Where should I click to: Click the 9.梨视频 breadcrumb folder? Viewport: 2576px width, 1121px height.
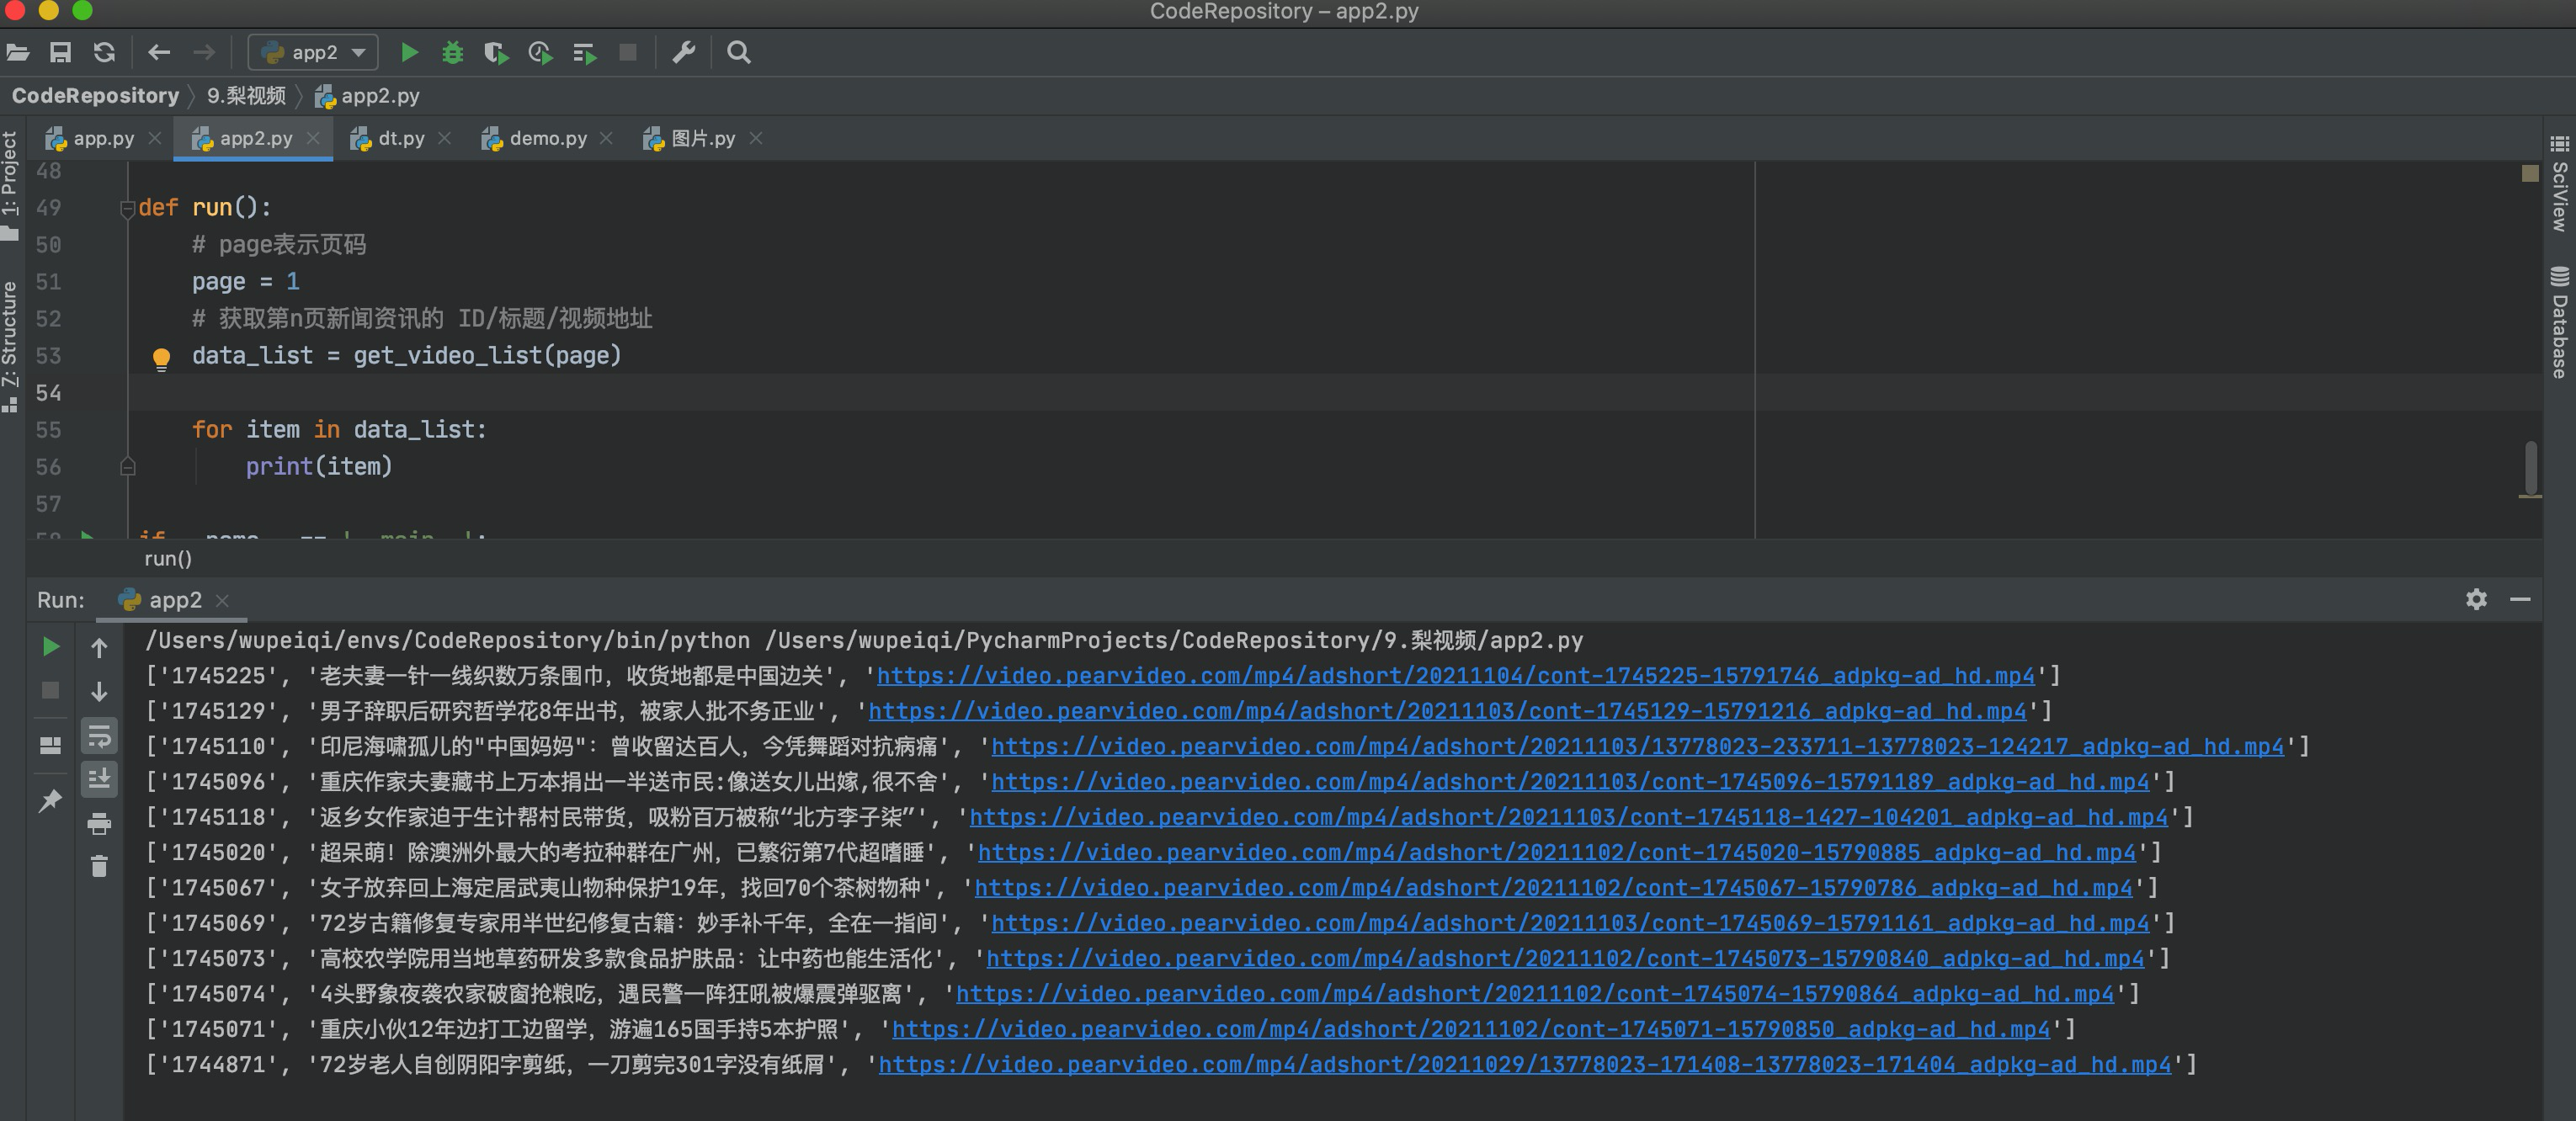click(x=246, y=96)
